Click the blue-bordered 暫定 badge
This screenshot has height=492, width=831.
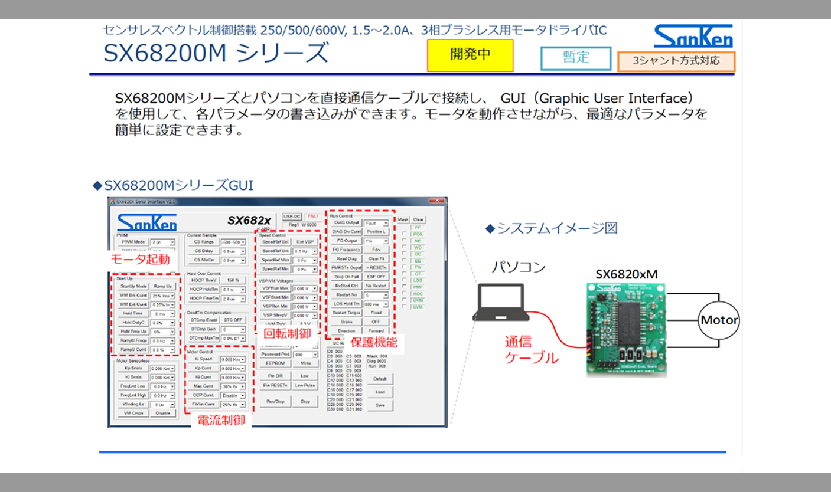575,58
